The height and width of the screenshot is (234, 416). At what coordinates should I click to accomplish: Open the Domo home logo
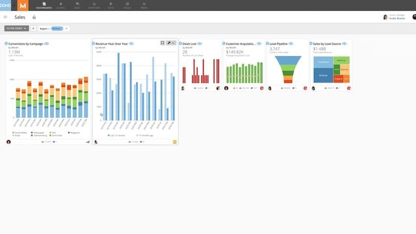(5, 5)
